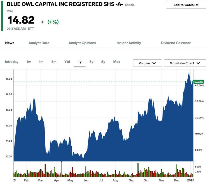Click the 11.00 price axis label
The width and height of the screenshot is (207, 183).
click(x=9, y=141)
